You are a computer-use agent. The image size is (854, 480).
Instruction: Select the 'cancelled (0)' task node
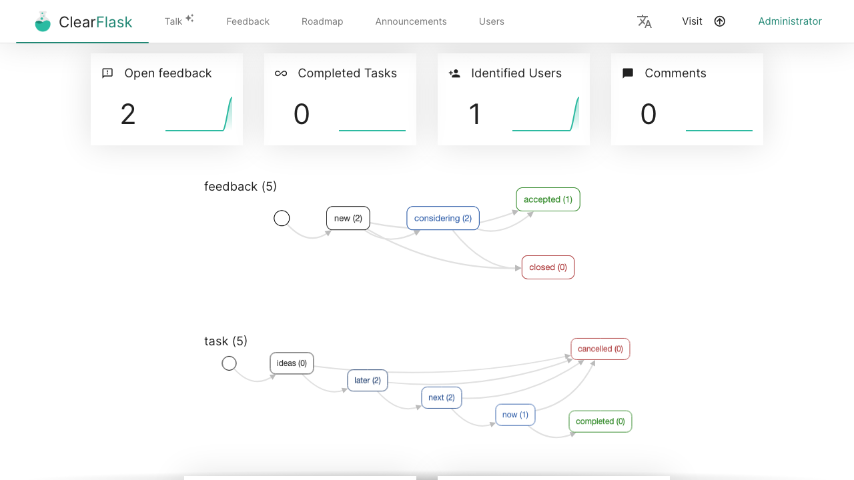coord(600,349)
